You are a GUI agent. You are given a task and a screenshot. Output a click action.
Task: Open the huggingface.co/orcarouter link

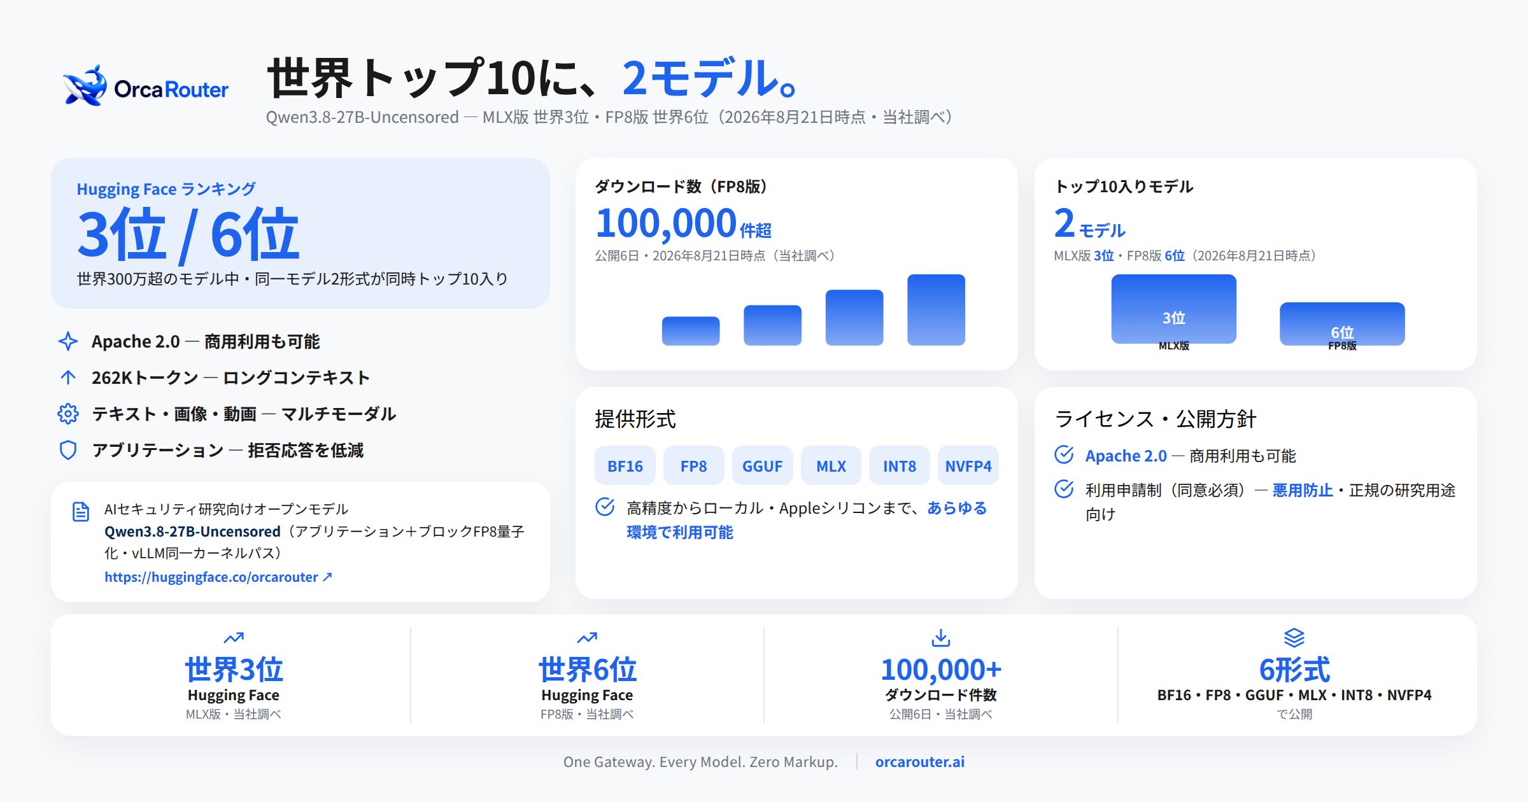[x=218, y=577]
